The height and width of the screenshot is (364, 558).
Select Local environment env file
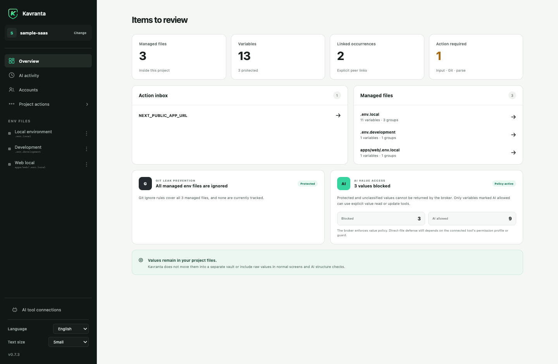point(43,133)
